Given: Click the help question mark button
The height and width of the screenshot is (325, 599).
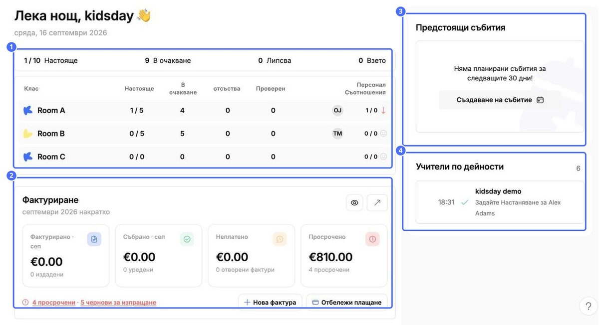Looking at the screenshot, I should [588, 307].
